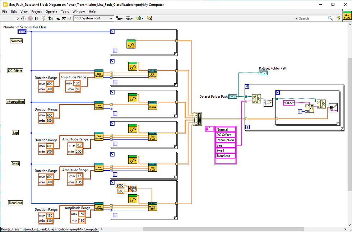Click the 500 numeric constant
Viewport: 352px width, 232px height.
click(121, 191)
